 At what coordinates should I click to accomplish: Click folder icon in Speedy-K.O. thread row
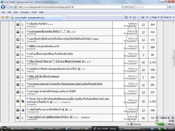[18, 77]
